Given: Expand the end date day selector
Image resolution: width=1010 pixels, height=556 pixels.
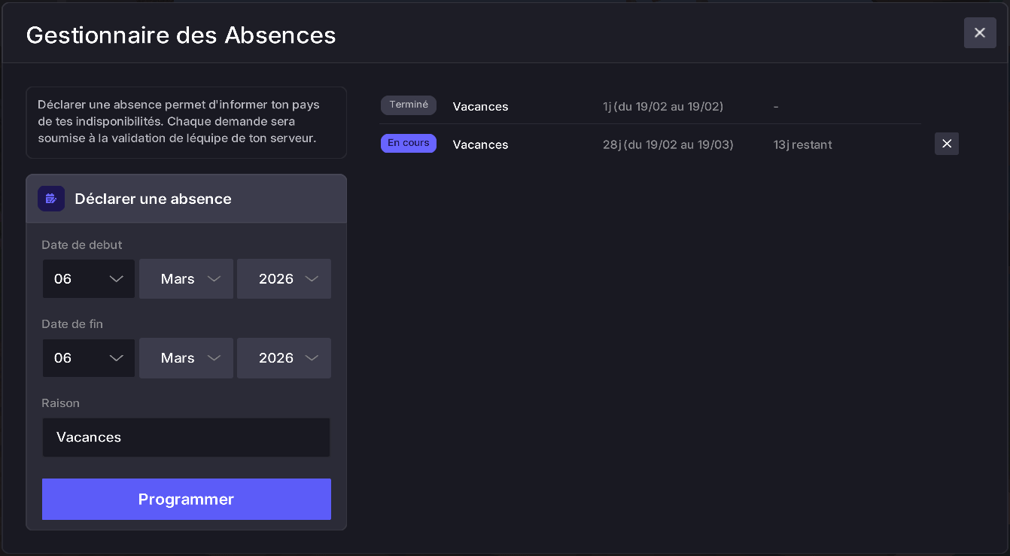Looking at the screenshot, I should [x=88, y=358].
